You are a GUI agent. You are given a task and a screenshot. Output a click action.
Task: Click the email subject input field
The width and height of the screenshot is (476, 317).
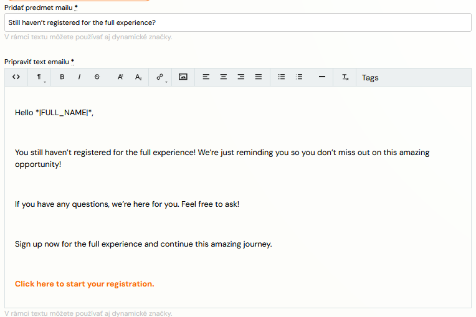click(x=237, y=22)
